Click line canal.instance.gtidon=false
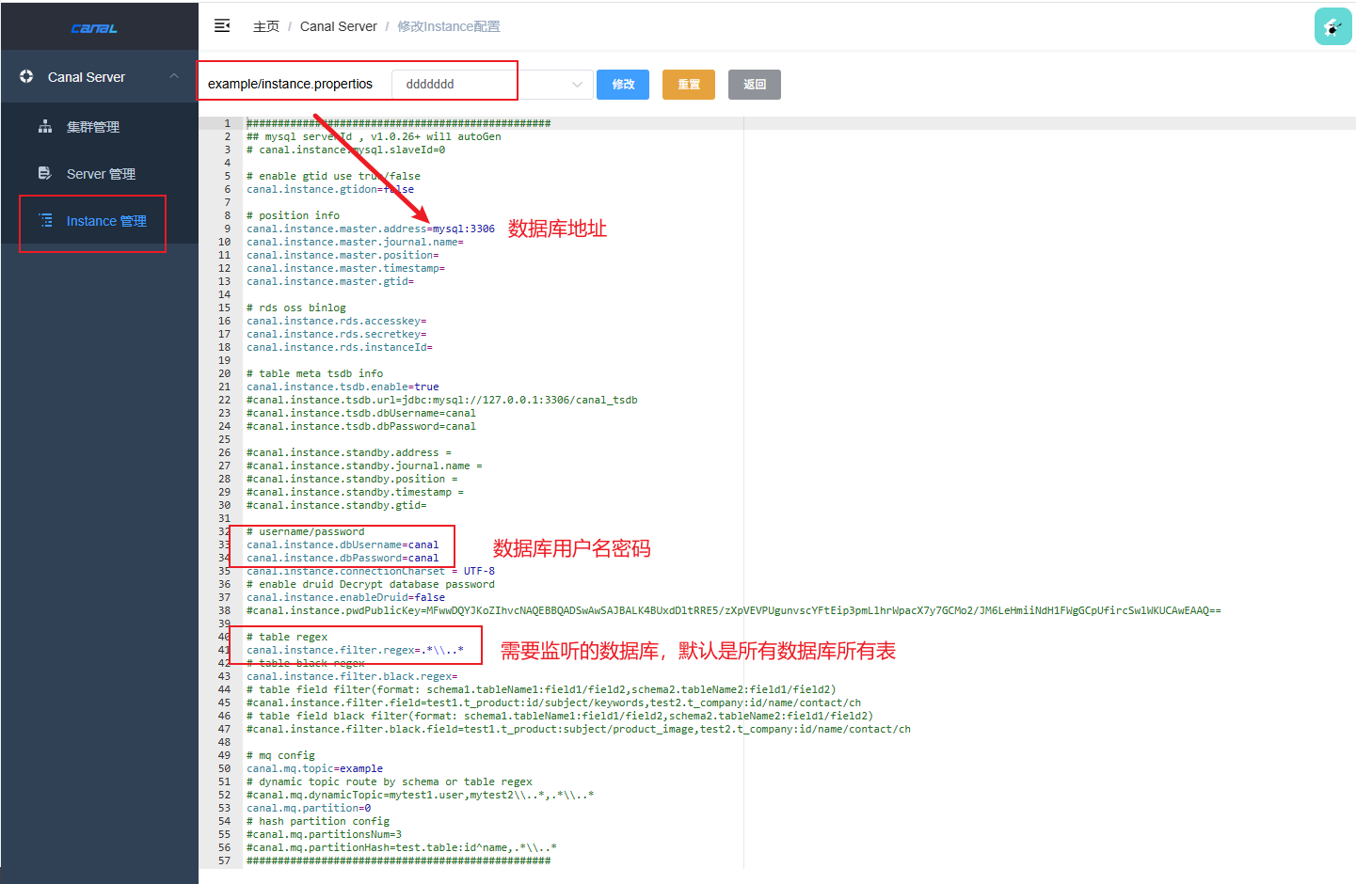The height and width of the screenshot is (884, 1356). tap(330, 189)
